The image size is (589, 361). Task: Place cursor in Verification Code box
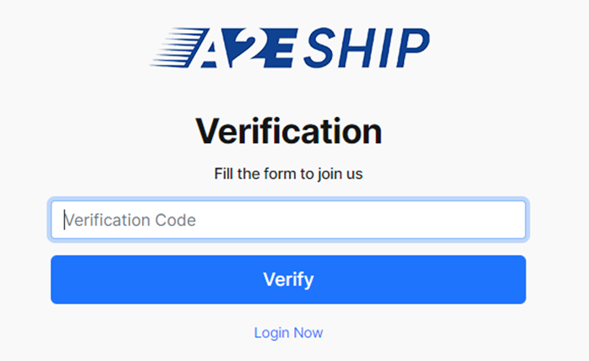tap(338, 220)
